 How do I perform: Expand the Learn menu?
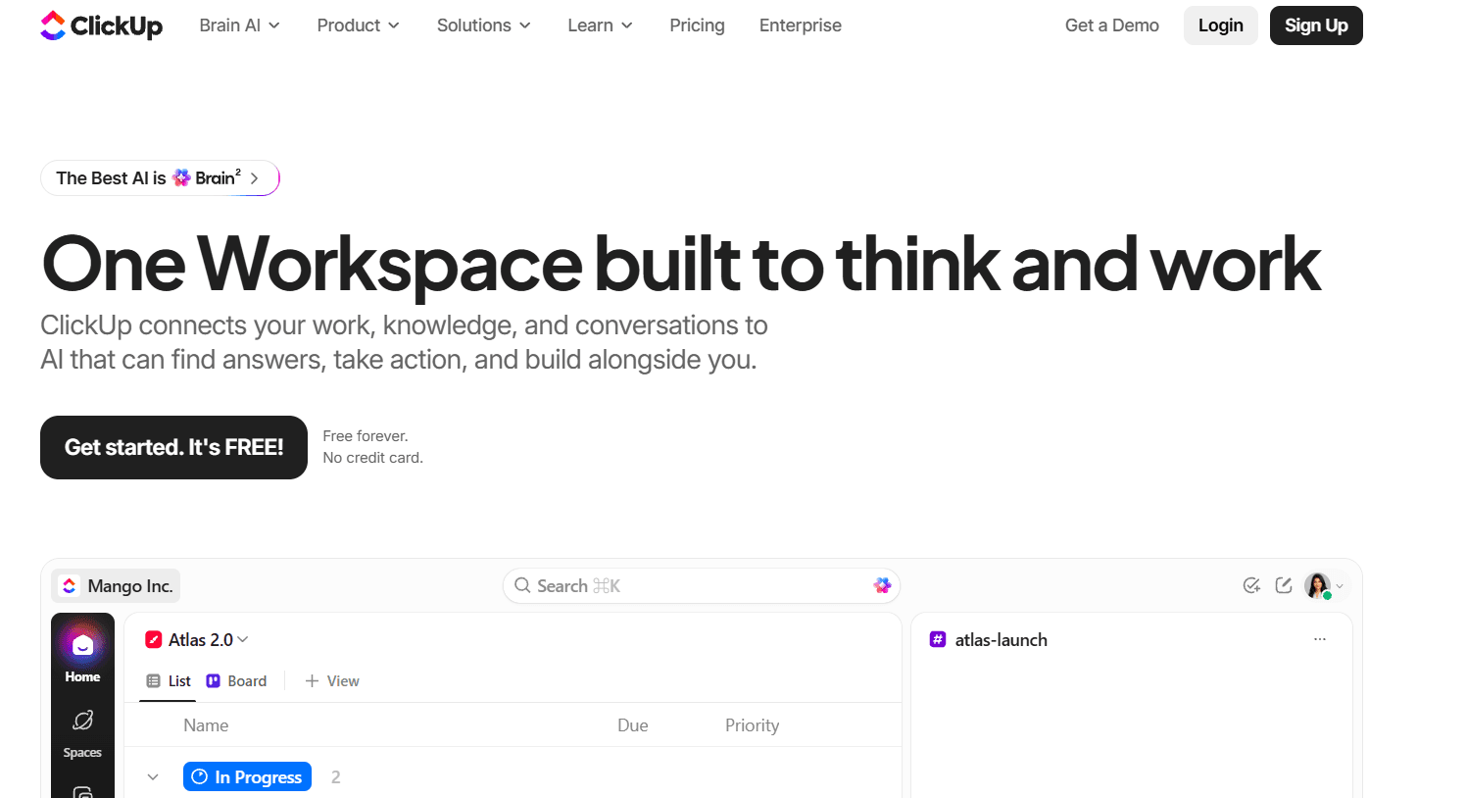pos(600,25)
